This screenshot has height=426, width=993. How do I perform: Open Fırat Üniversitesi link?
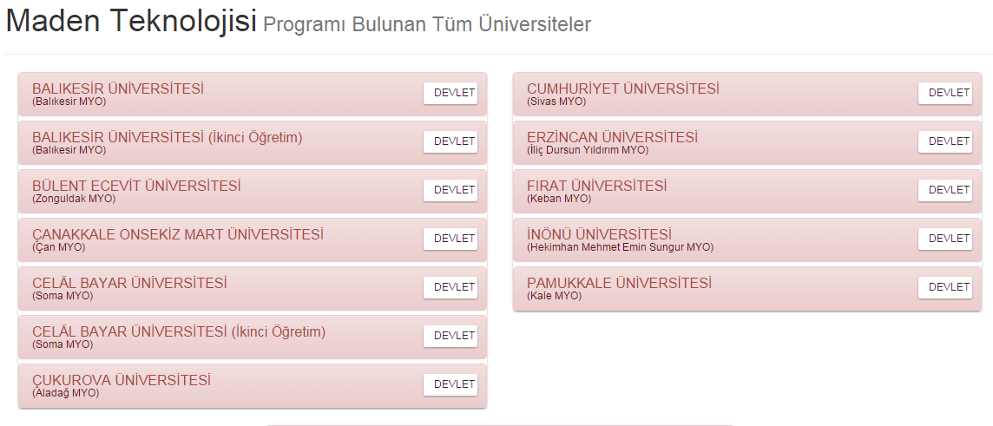596,187
